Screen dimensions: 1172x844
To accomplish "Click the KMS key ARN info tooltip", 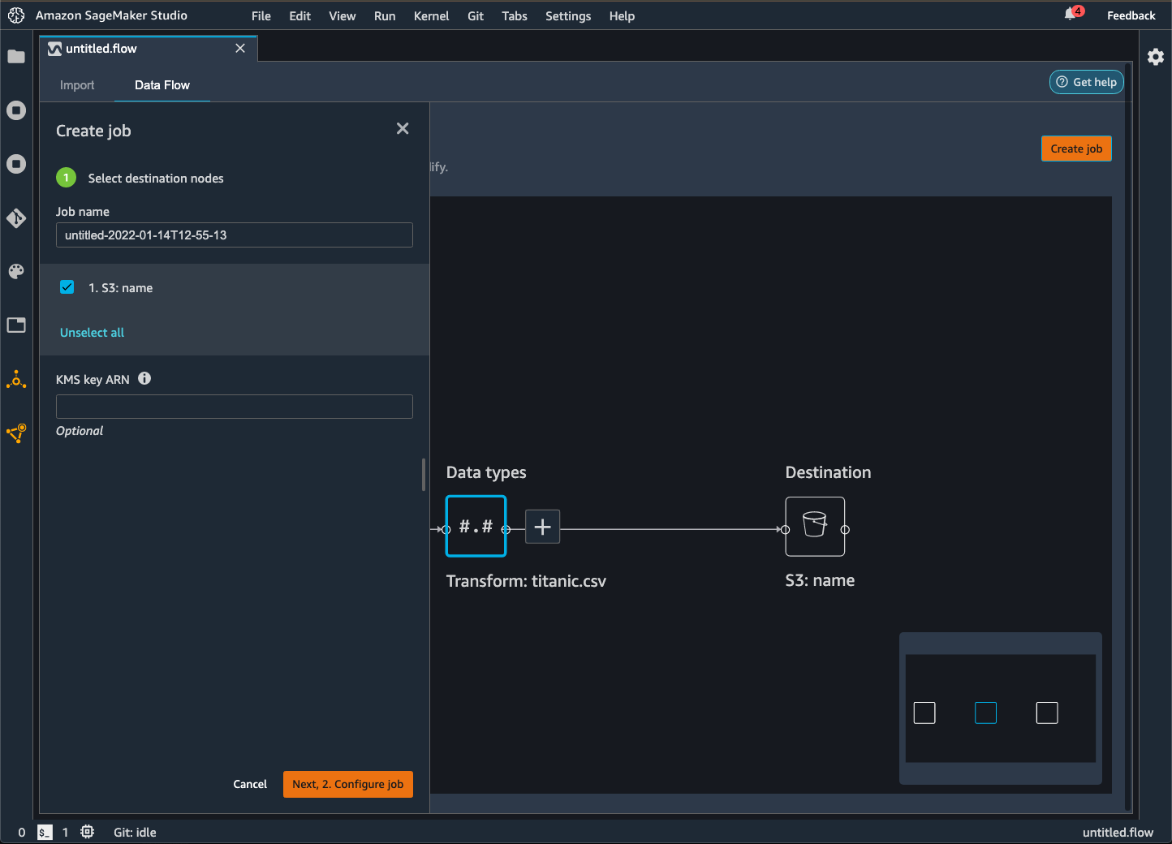I will (x=144, y=378).
